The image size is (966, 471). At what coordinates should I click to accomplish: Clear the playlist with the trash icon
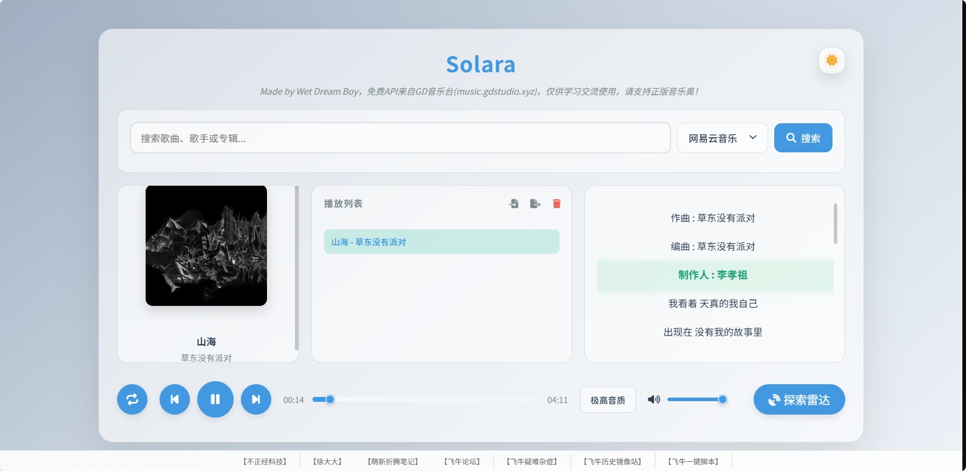556,204
